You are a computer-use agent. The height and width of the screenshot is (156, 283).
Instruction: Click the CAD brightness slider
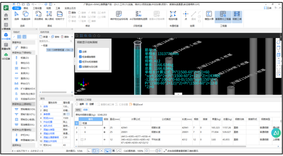click(153, 151)
